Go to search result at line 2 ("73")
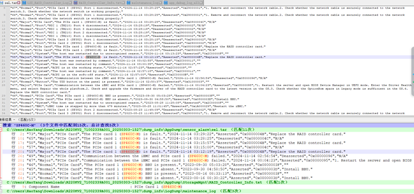Screen dimensions: 414x194 pyautogui.click(x=179, y=134)
